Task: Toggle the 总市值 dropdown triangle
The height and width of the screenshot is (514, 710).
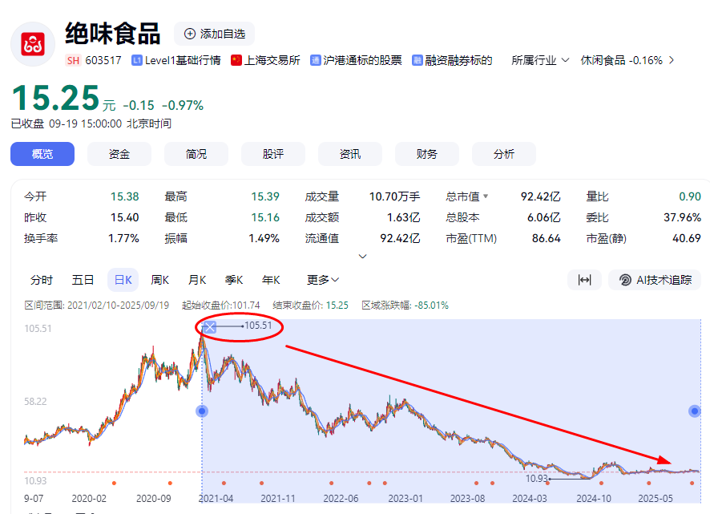Action: (486, 196)
